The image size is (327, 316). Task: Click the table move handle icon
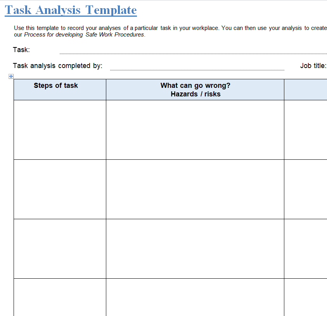(x=11, y=77)
